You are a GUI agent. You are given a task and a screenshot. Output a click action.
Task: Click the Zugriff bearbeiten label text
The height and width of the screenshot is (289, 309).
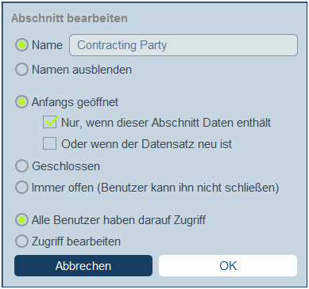click(x=76, y=241)
